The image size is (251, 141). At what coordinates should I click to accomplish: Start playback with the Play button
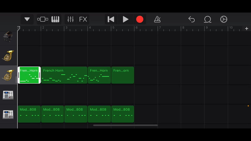pos(125,19)
